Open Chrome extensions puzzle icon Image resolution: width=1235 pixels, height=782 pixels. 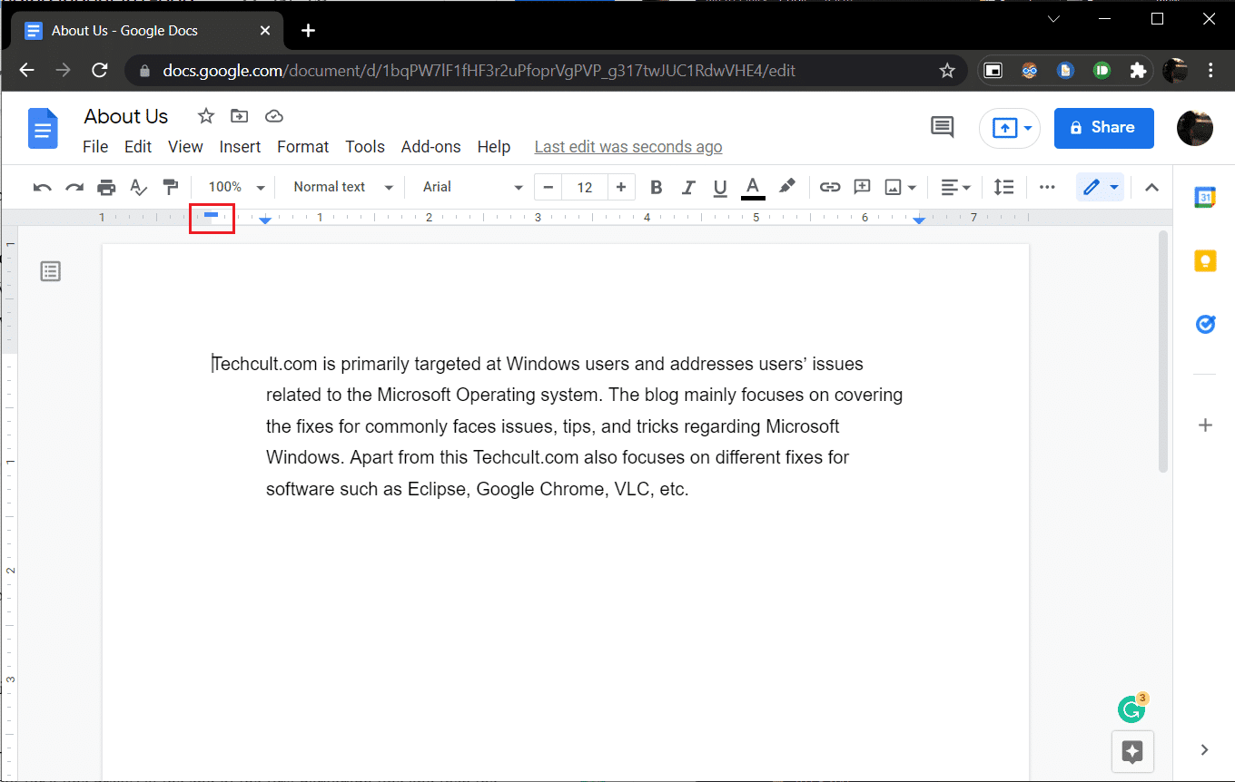click(1137, 70)
